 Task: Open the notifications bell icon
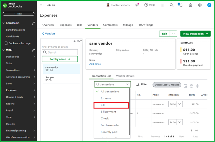click(180, 5)
